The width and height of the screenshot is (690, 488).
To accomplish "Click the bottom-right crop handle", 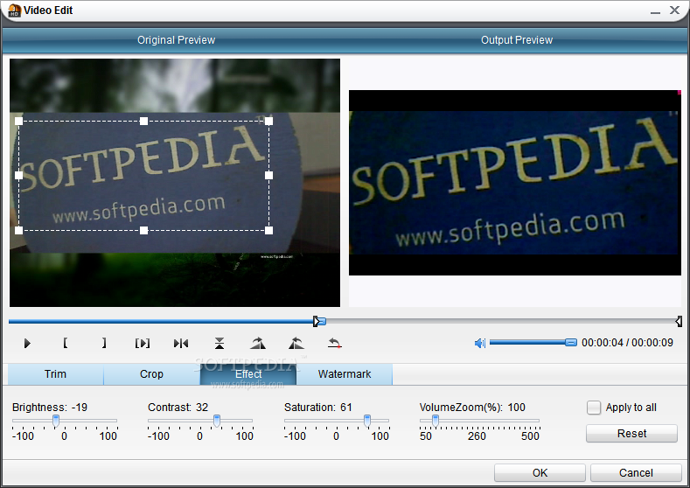I will click(268, 230).
